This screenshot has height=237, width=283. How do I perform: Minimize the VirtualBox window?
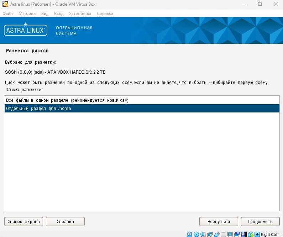coord(244,4)
